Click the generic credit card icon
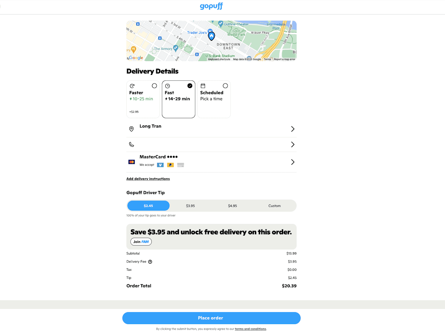Image resolution: width=445 pixels, height=334 pixels. (x=181, y=165)
